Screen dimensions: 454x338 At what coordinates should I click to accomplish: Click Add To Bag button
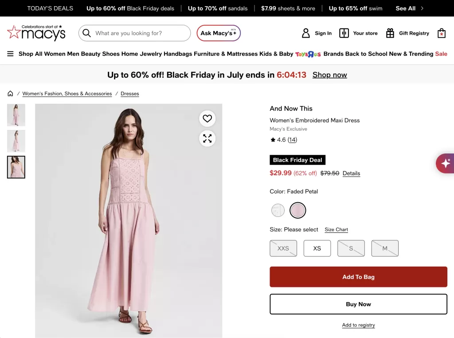pyautogui.click(x=358, y=277)
